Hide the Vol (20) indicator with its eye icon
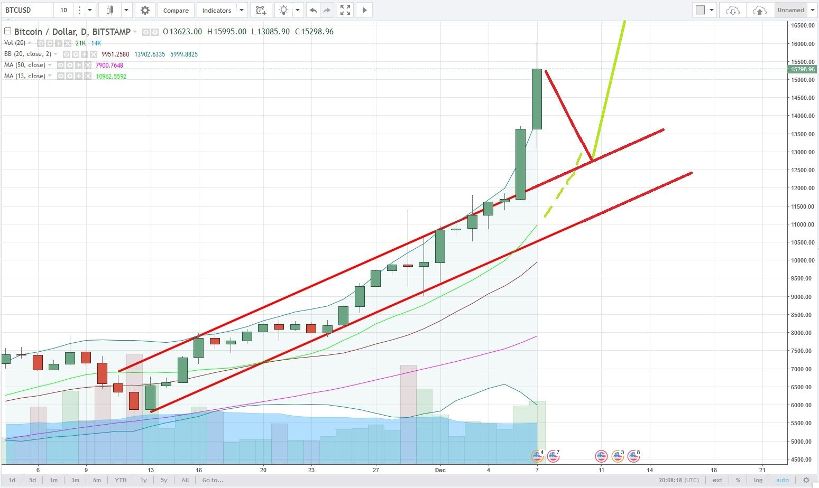 click(40, 43)
